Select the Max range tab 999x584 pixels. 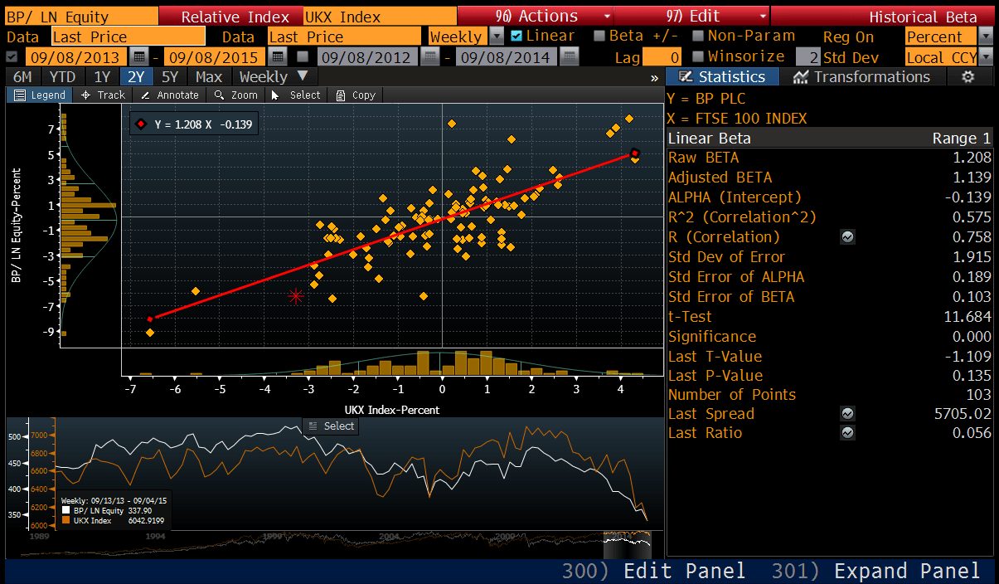209,77
